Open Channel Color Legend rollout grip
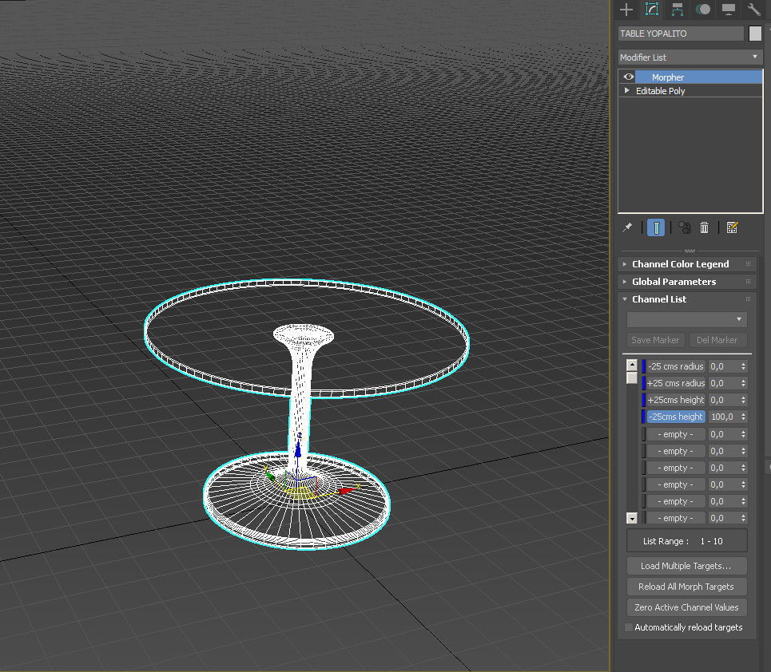 coord(749,264)
